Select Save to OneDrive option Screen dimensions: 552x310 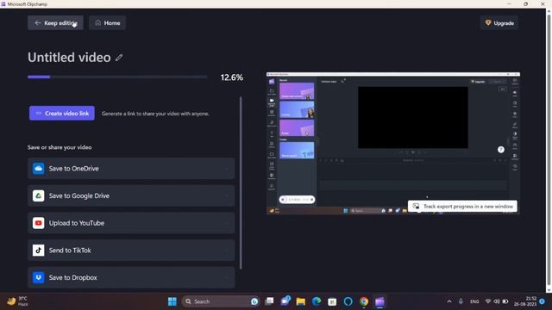click(131, 169)
